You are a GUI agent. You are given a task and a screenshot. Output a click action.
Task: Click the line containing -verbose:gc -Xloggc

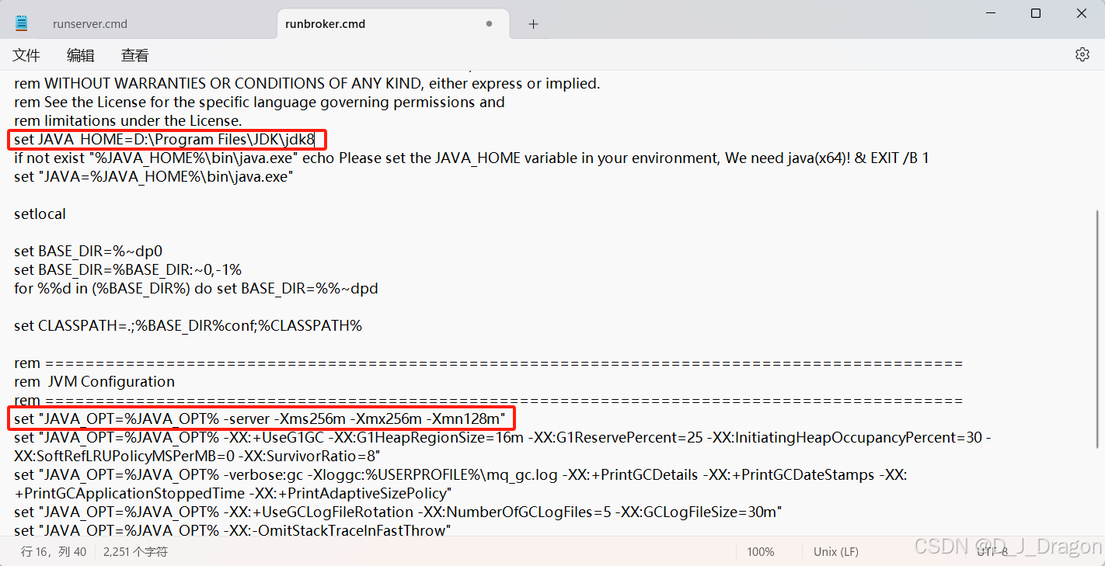461,475
